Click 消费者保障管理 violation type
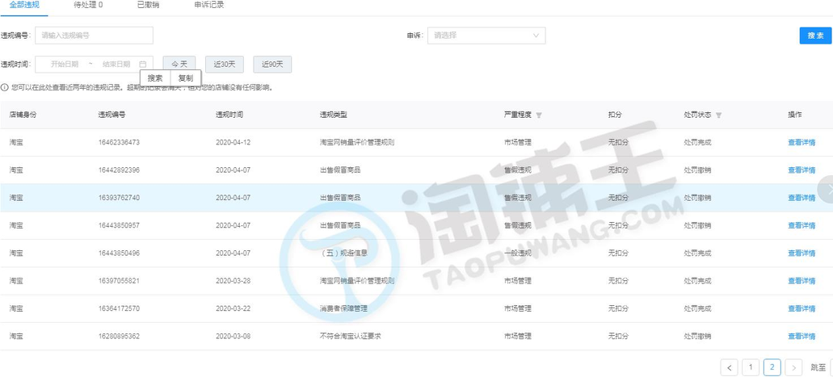This screenshot has height=377, width=833. (x=343, y=308)
